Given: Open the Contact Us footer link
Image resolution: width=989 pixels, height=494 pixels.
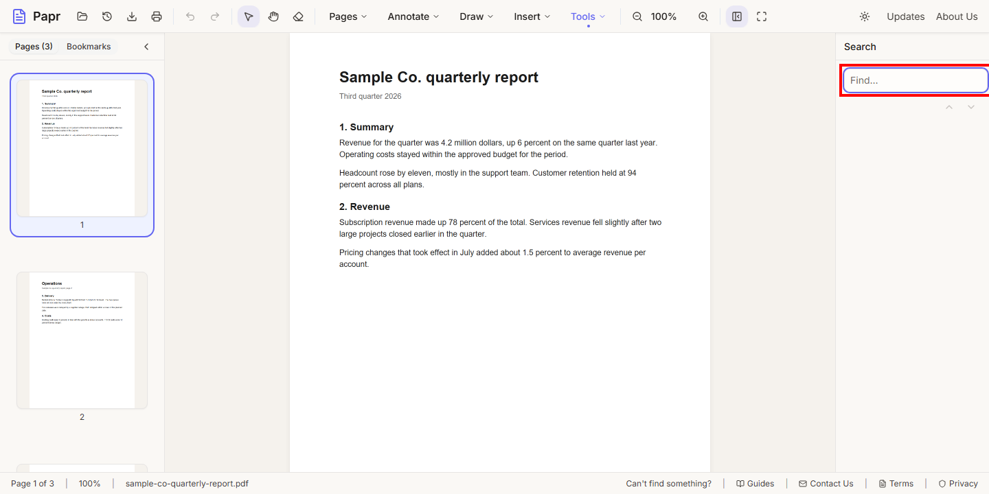Looking at the screenshot, I should [x=826, y=484].
